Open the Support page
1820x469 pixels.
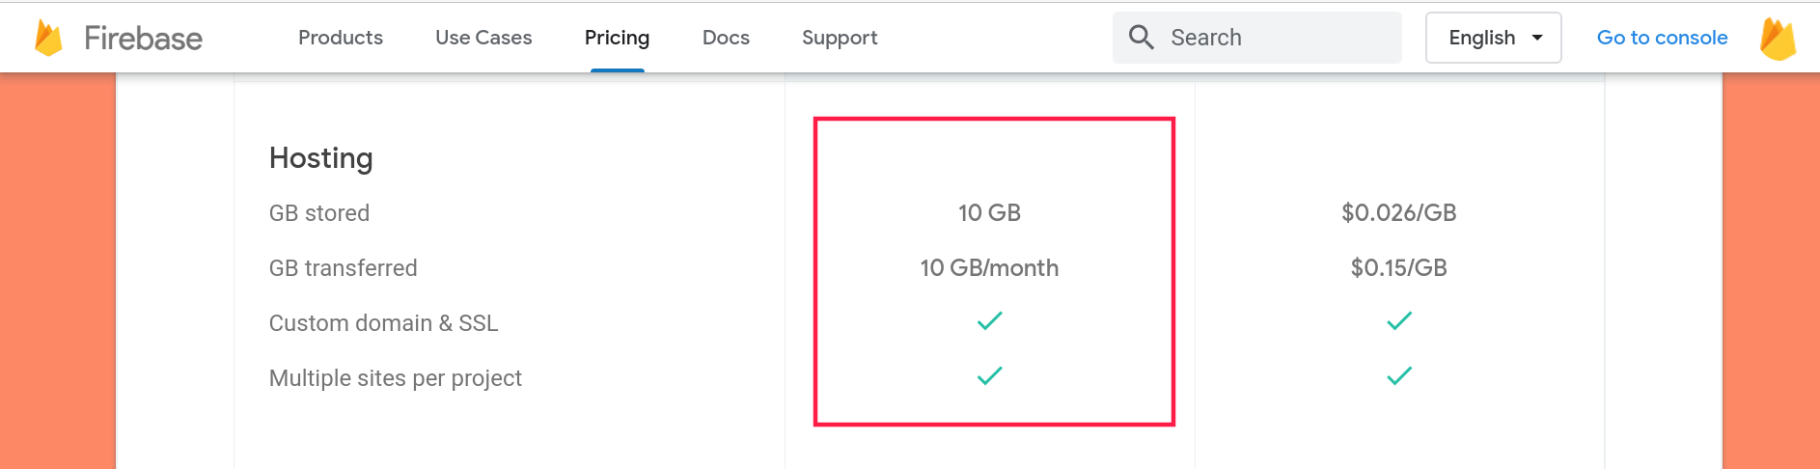click(840, 38)
